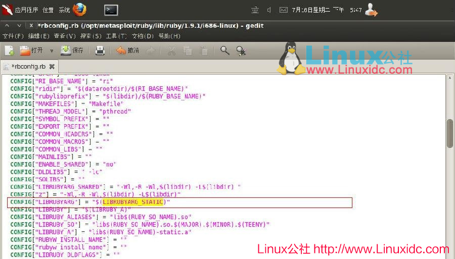Open find and replace tool

click(x=241, y=50)
